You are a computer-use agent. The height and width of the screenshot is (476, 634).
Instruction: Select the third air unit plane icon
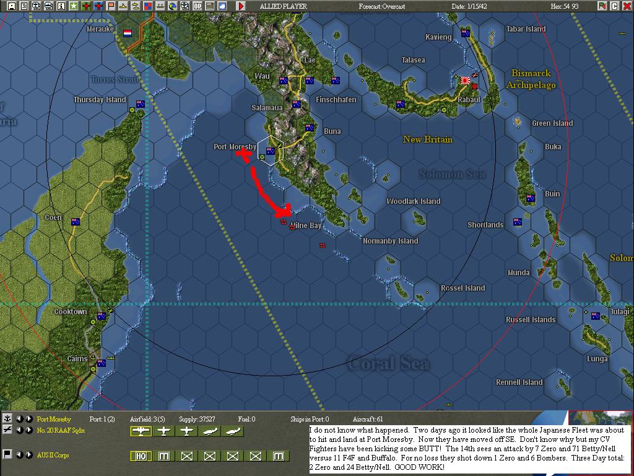[x=187, y=431]
